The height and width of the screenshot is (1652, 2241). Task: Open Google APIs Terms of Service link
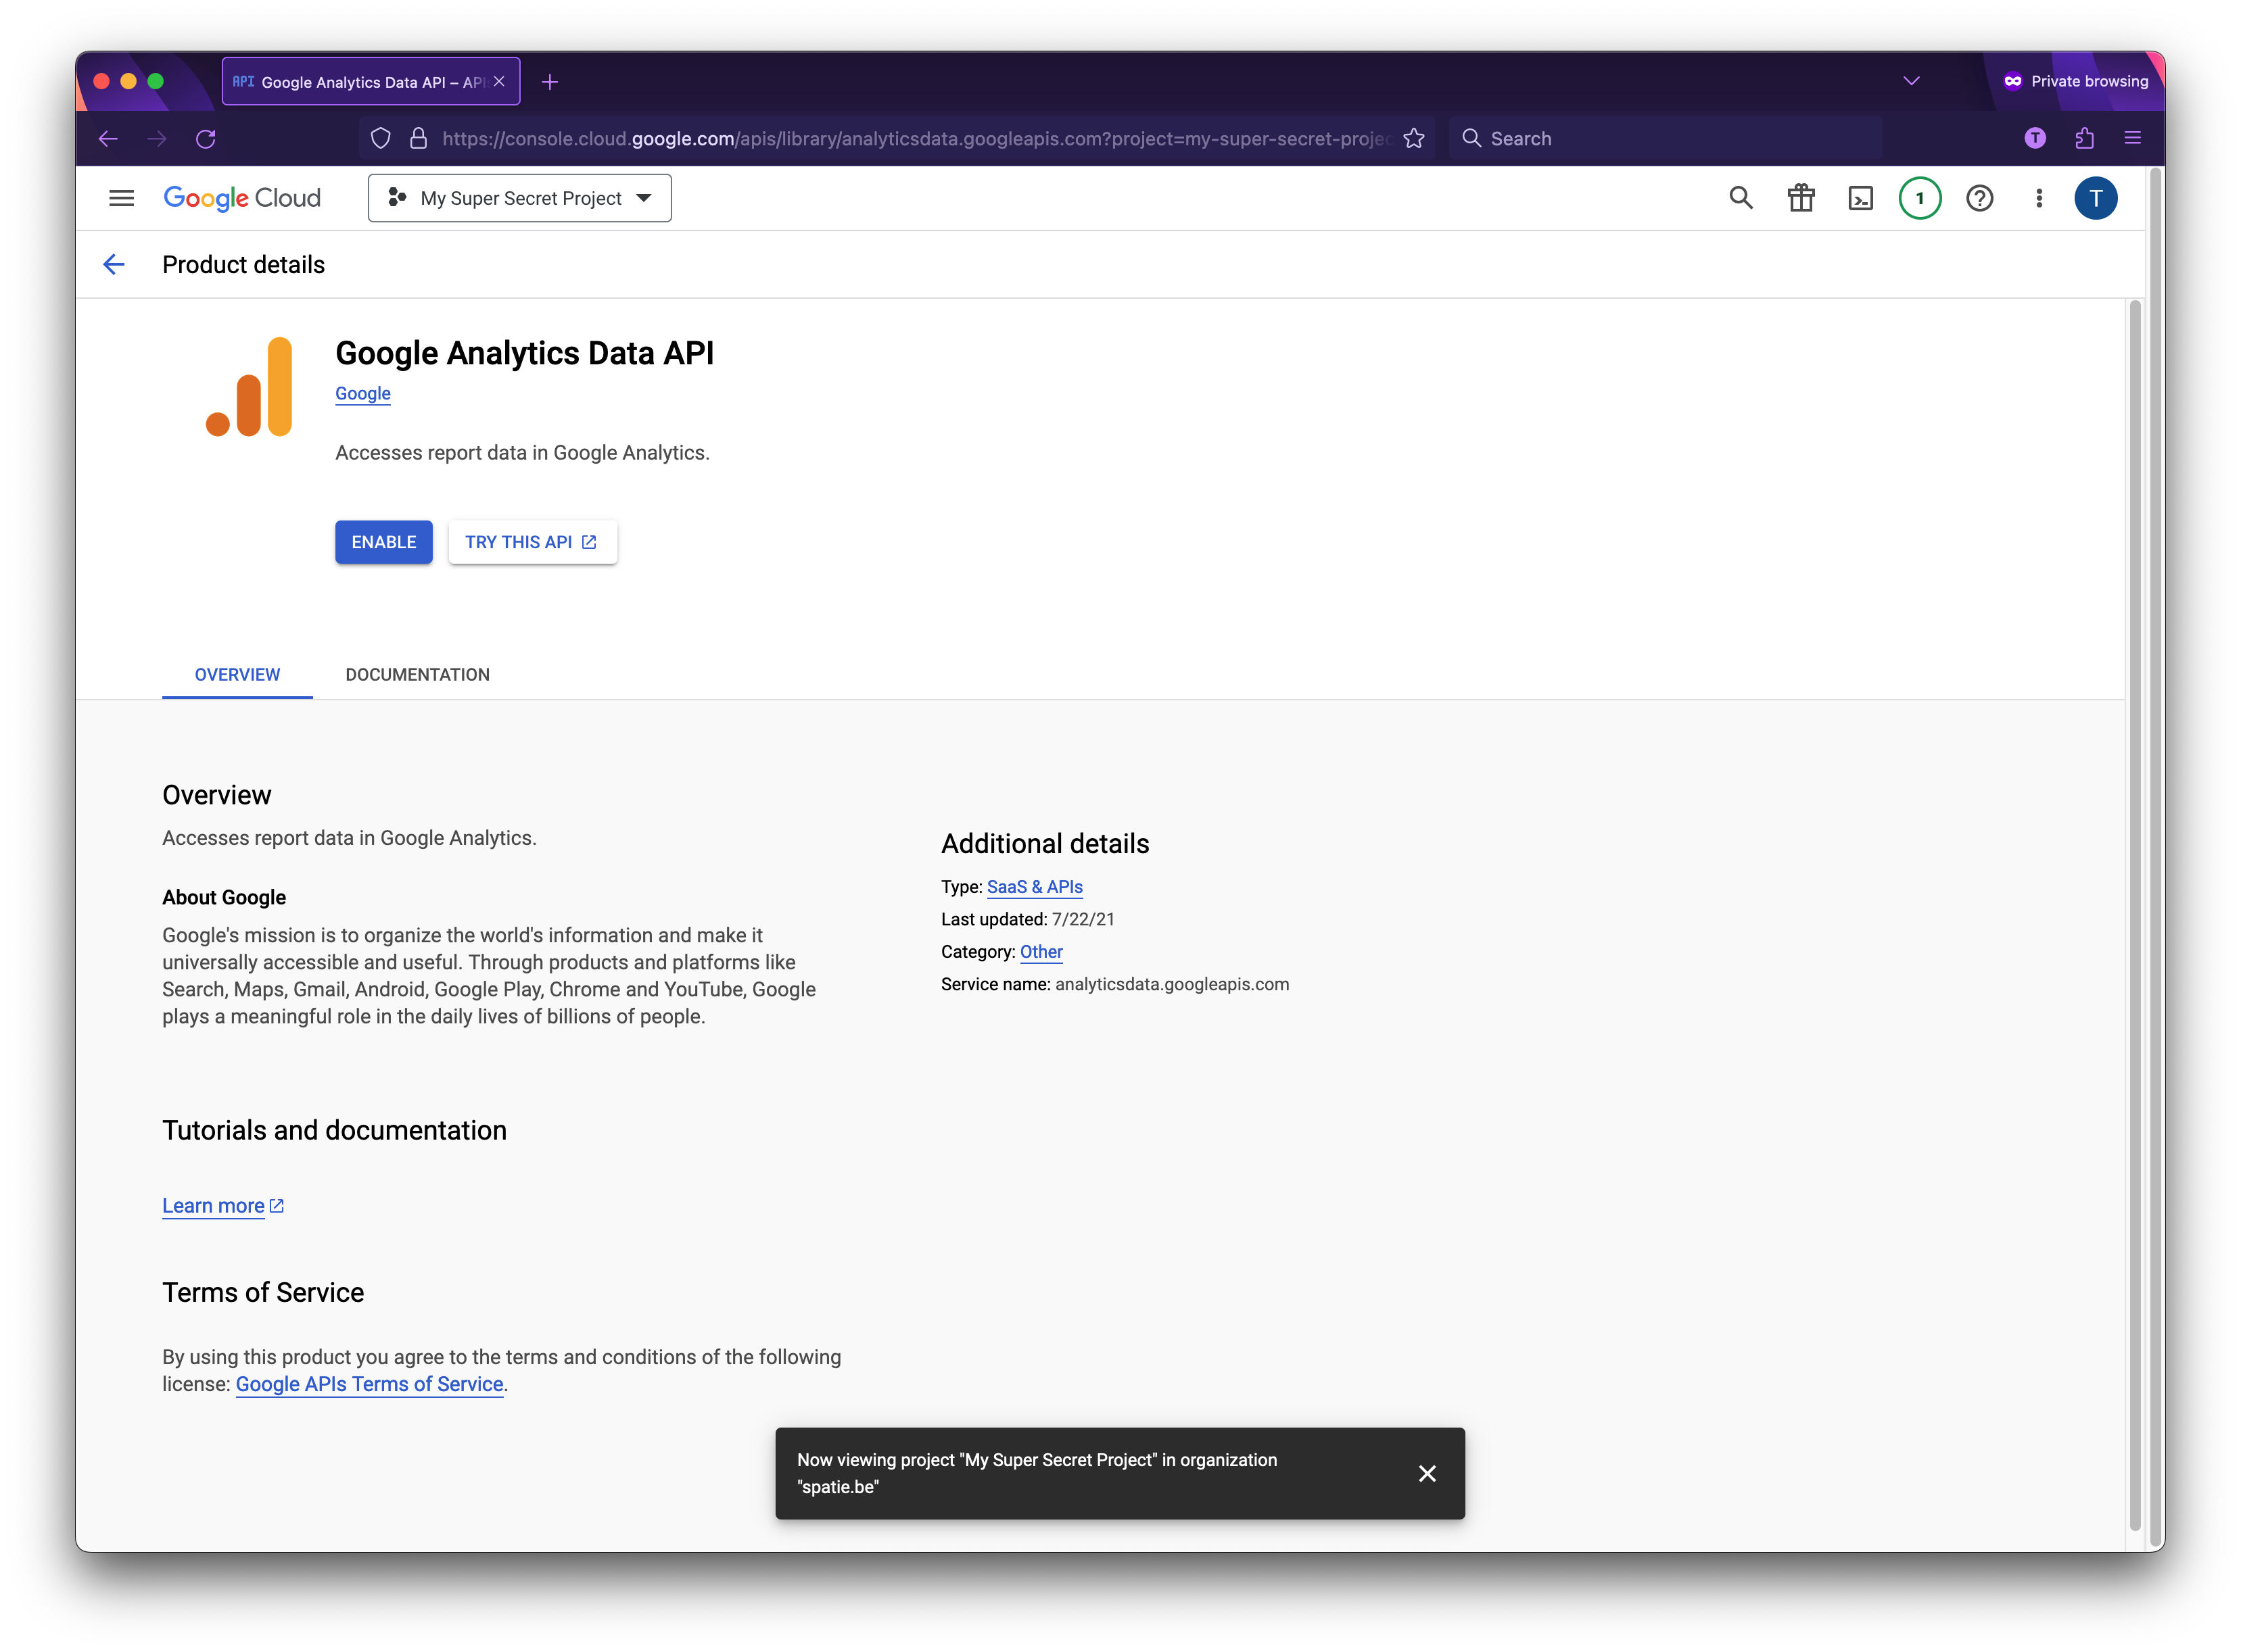[369, 1384]
